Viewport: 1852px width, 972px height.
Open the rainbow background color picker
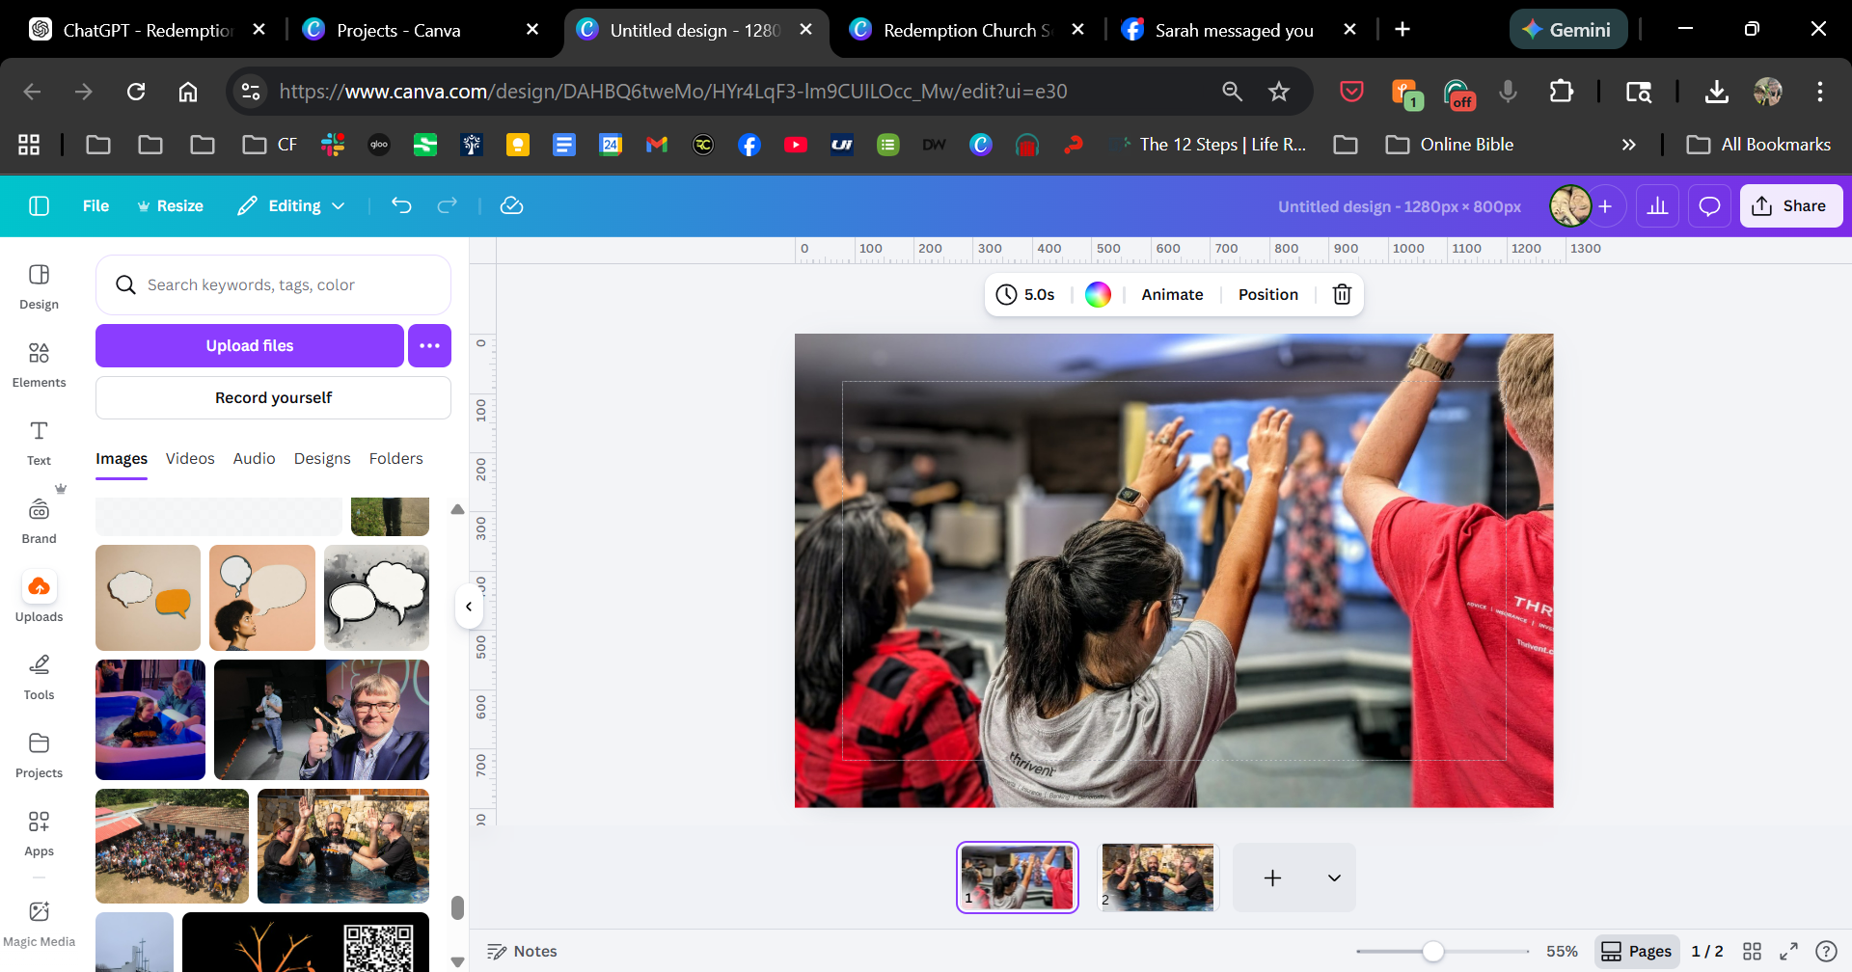click(x=1098, y=294)
